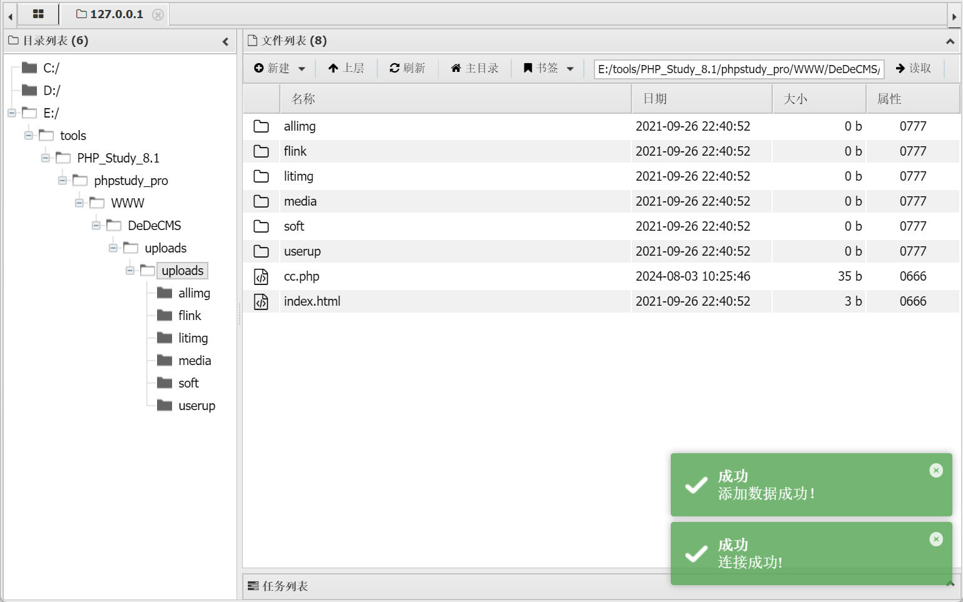Open soft folder in directory tree
The height and width of the screenshot is (602, 963).
[x=188, y=383]
